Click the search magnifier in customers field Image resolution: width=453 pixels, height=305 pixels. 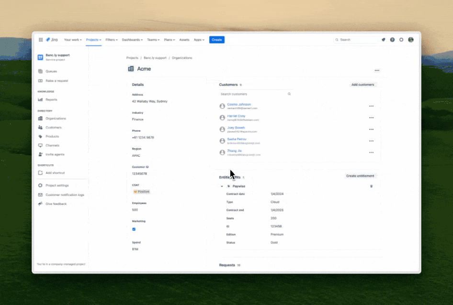click(289, 94)
